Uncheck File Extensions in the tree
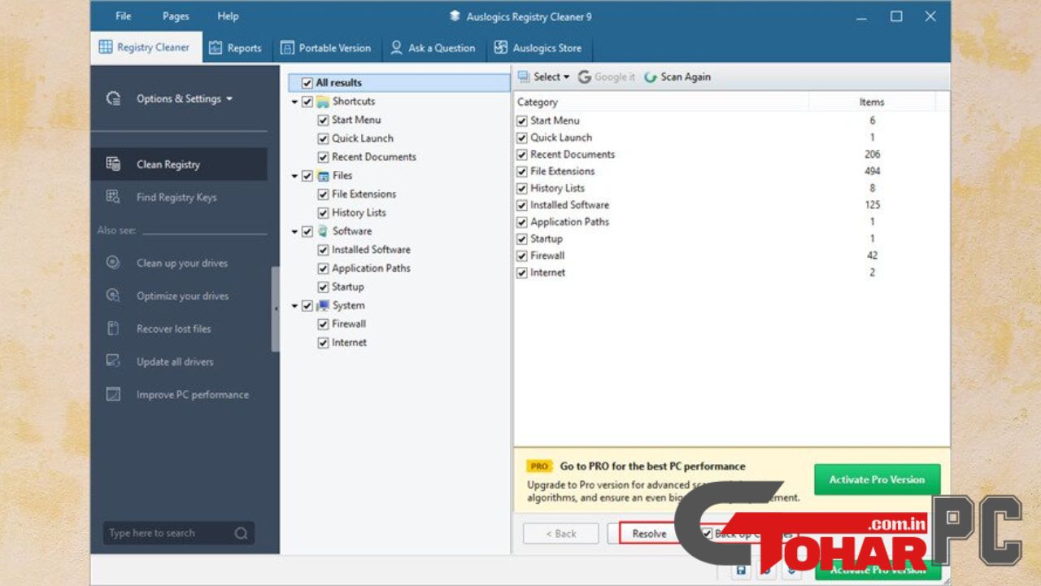The image size is (1041, 586). click(323, 195)
